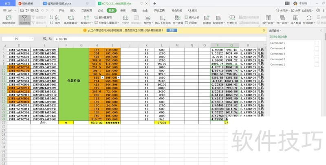Click the ascending A-Z sort icon
Viewport: 326px width, 165px height.
pyautogui.click(x=51, y=17)
